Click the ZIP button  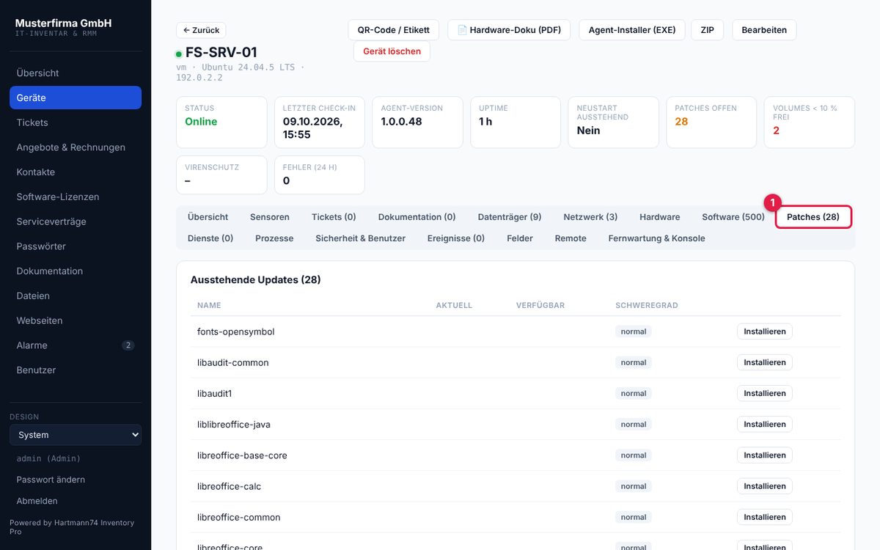[x=707, y=30]
